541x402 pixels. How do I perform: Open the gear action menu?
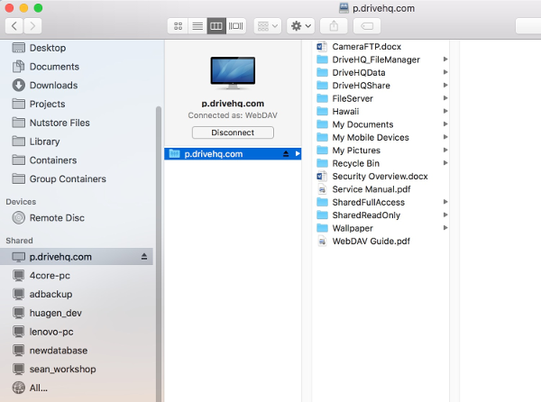pos(300,26)
